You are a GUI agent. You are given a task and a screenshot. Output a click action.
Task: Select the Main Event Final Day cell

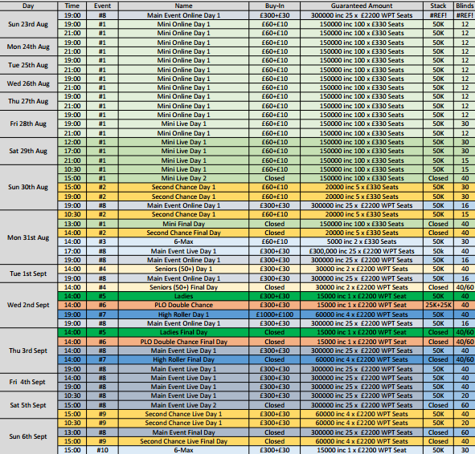tap(183, 432)
